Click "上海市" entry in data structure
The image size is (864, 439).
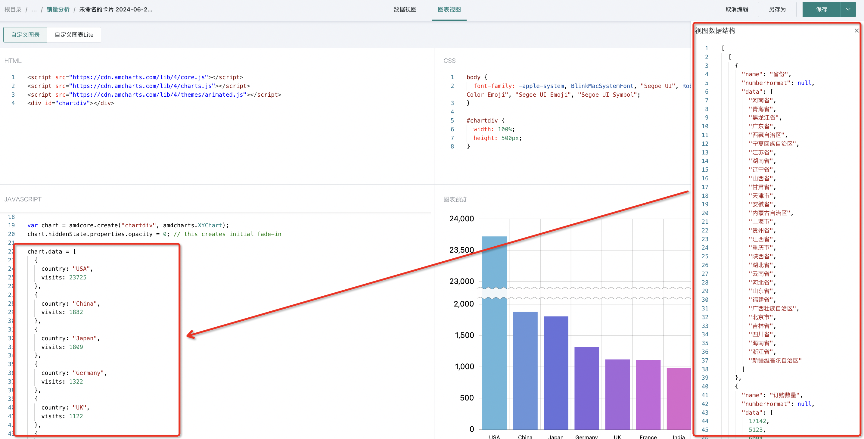coord(762,222)
